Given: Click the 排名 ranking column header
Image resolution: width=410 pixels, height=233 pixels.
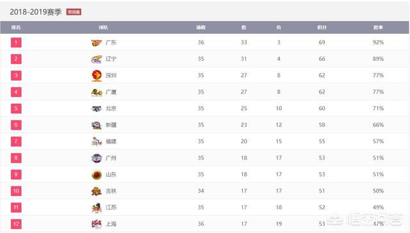Looking at the screenshot, I should [x=16, y=28].
